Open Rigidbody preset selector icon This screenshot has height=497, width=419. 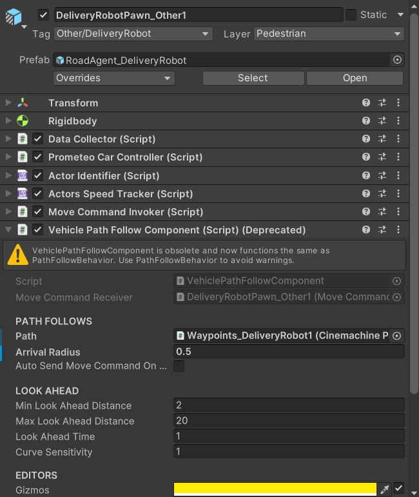382,121
